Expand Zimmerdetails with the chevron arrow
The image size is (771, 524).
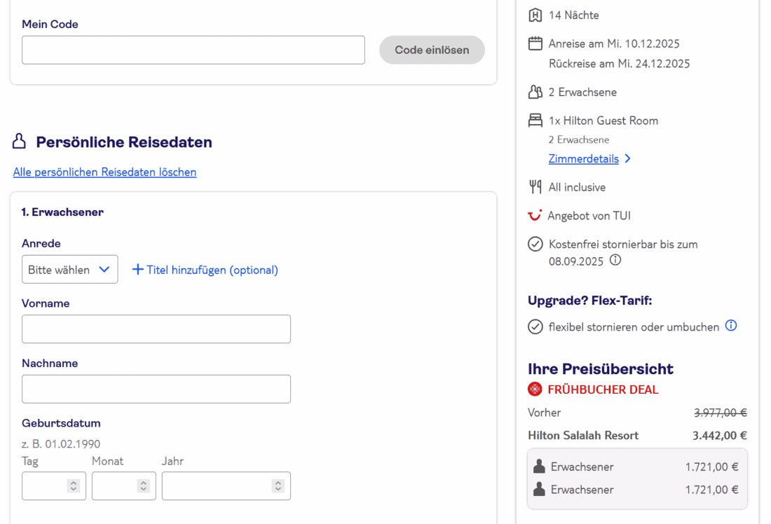coord(627,159)
